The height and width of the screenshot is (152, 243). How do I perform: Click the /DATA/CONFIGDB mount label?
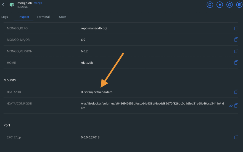[x=19, y=104]
